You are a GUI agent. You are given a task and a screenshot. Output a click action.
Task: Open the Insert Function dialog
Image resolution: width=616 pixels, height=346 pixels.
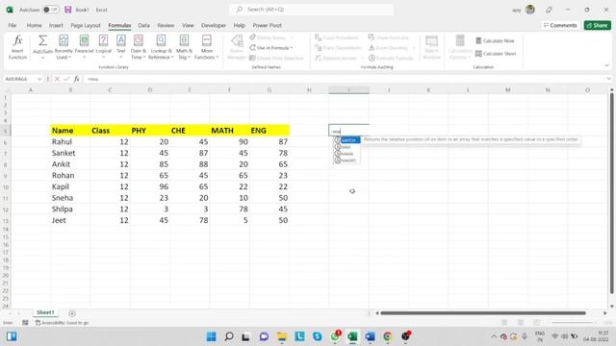(17, 47)
